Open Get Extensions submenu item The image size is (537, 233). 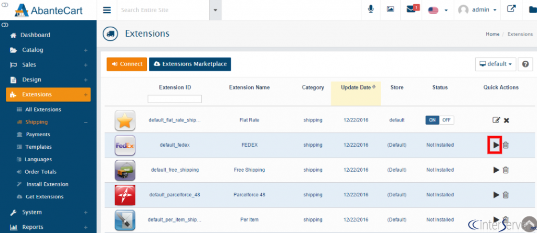[x=45, y=197]
